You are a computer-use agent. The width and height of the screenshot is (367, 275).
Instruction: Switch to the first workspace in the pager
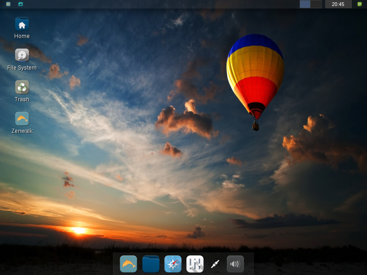click(x=305, y=4)
